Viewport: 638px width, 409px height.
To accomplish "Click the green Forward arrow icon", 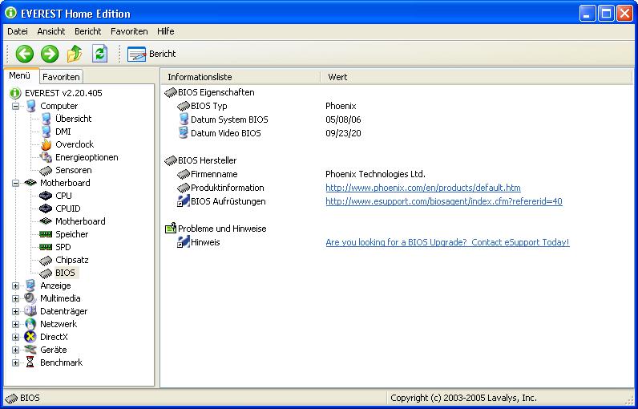I will (x=50, y=54).
